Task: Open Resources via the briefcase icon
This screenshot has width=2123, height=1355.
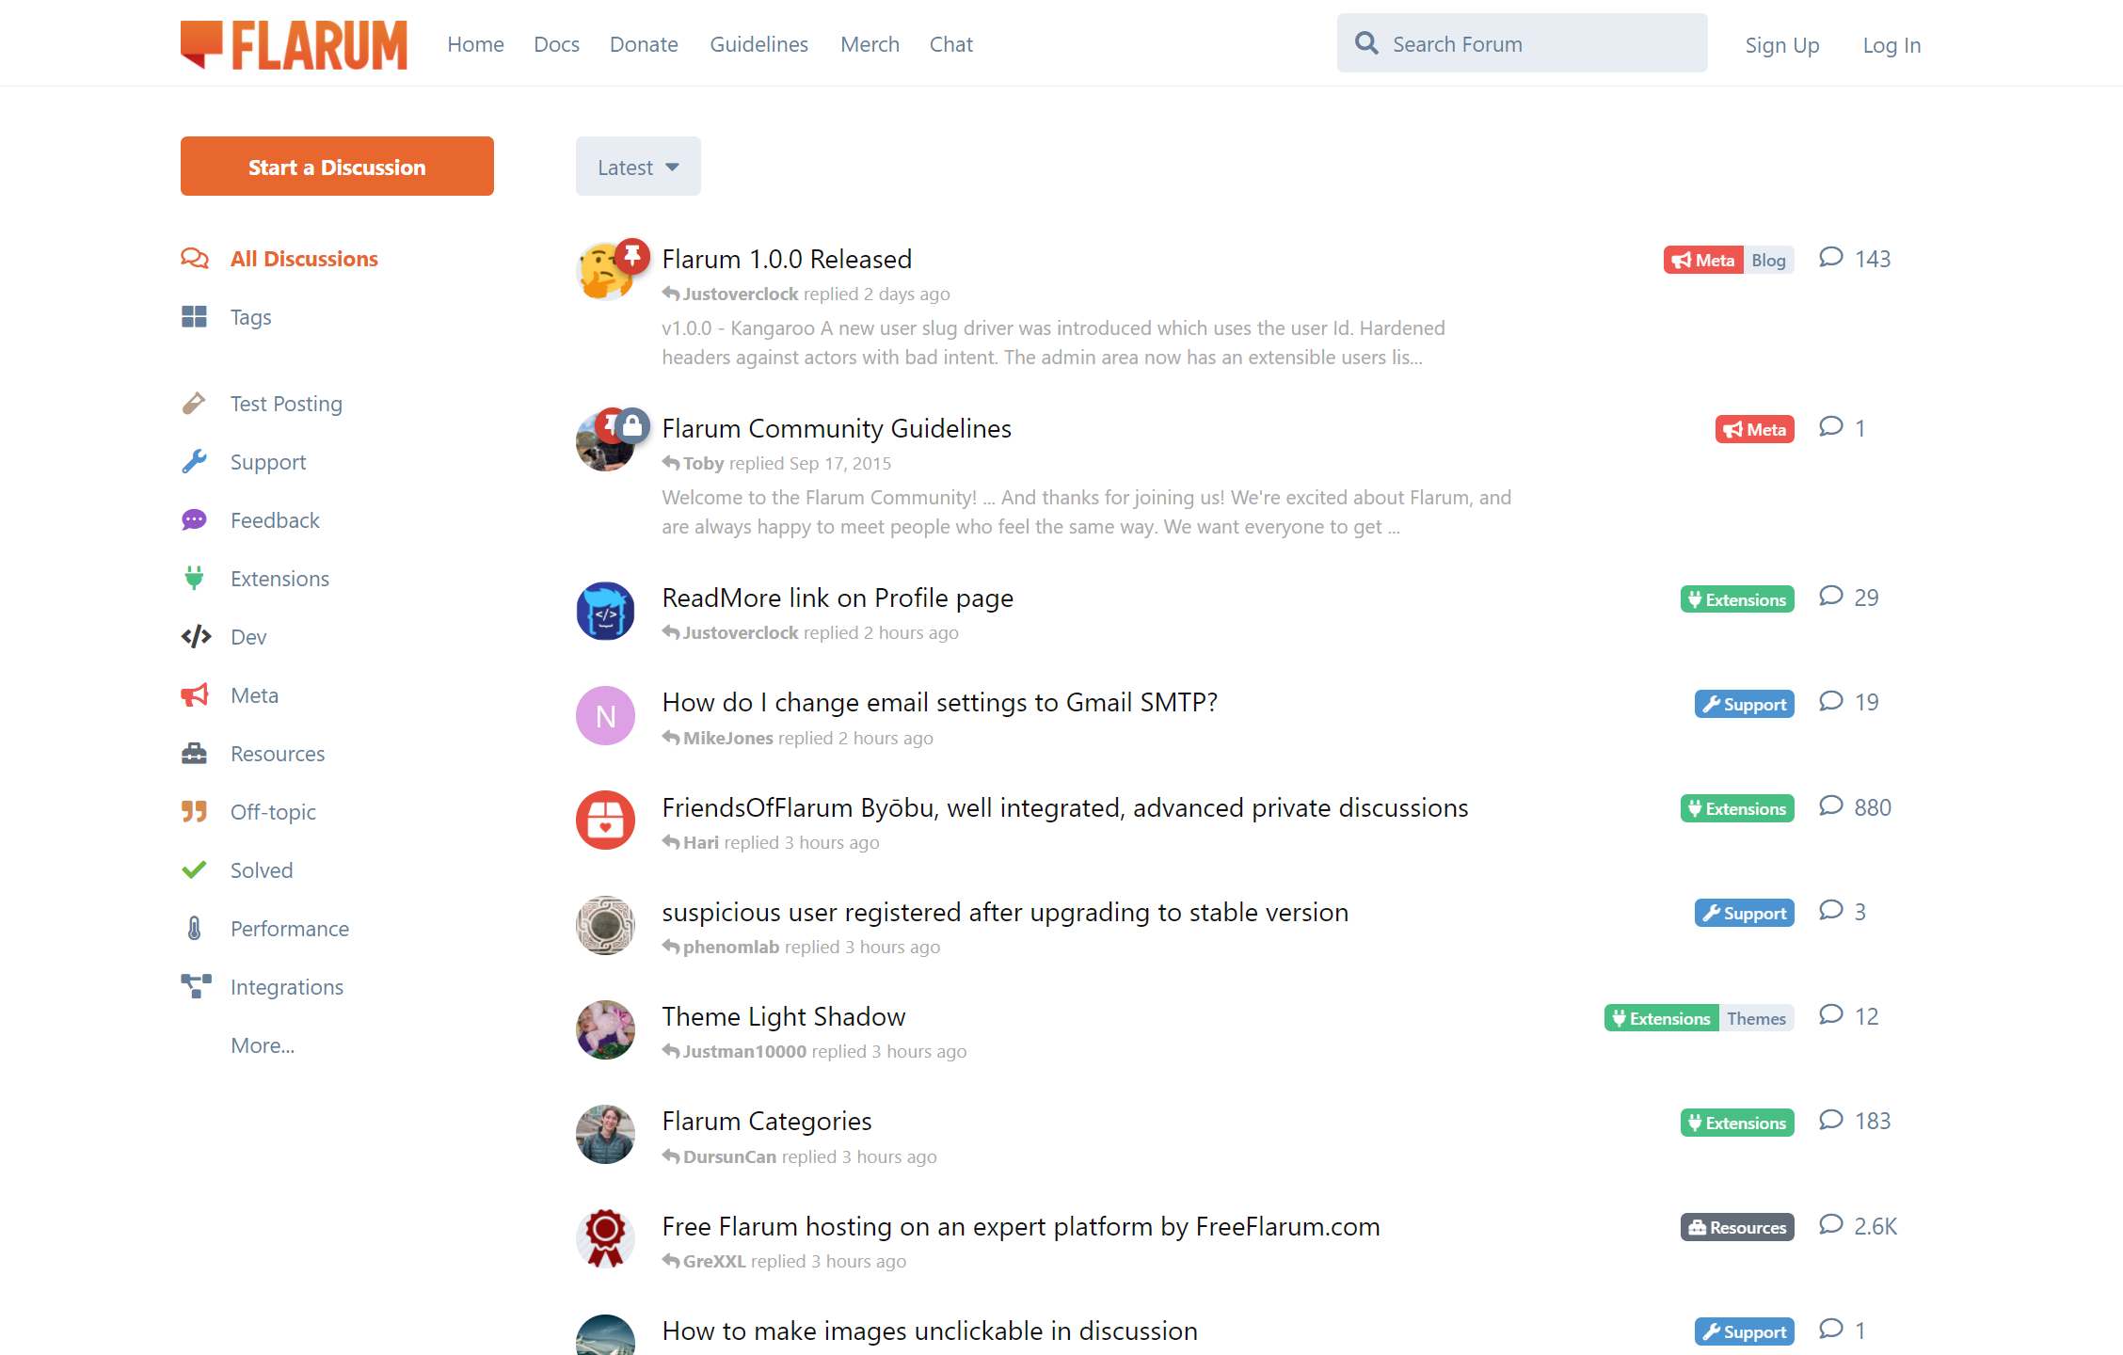Action: click(x=194, y=753)
